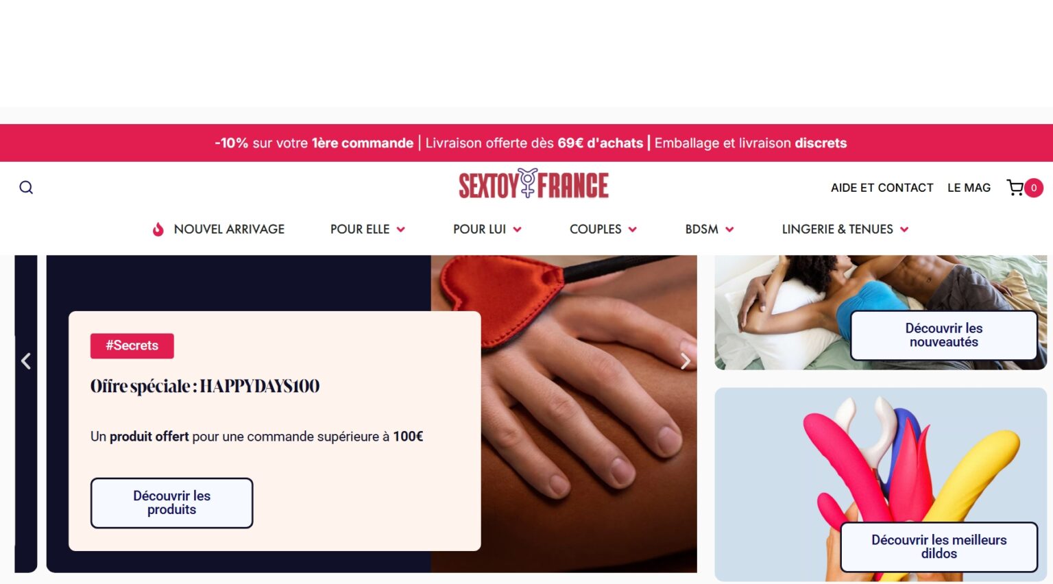1053x584 pixels.
Task: Expand the Couples dropdown chevron
Action: click(x=633, y=230)
